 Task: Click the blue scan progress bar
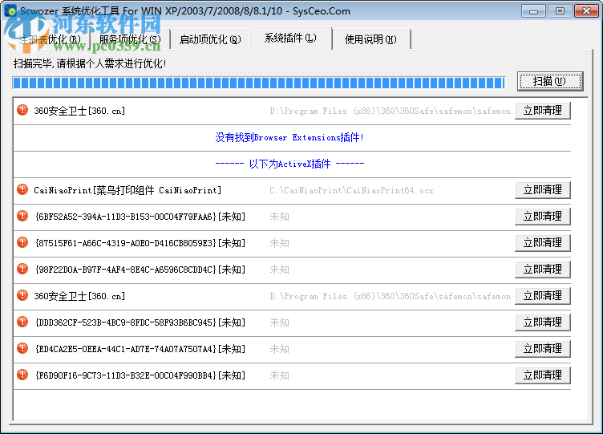point(259,83)
